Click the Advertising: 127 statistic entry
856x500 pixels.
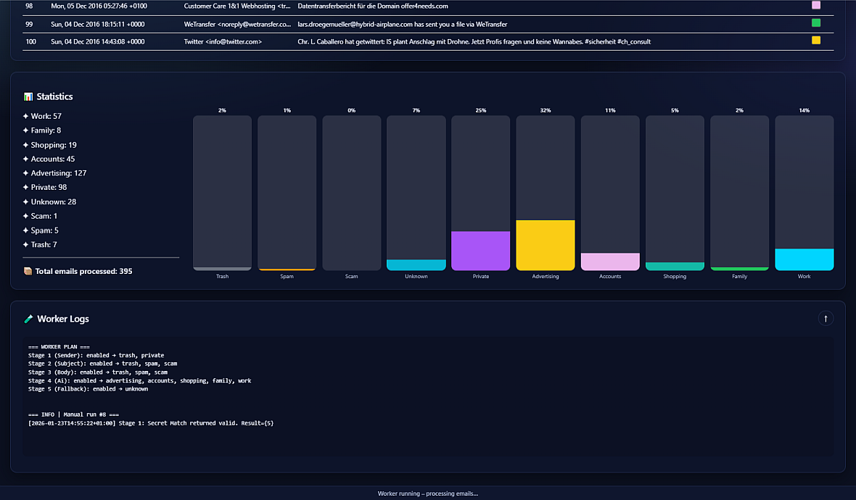click(59, 173)
